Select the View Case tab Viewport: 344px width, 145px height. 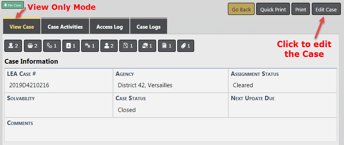point(22,27)
